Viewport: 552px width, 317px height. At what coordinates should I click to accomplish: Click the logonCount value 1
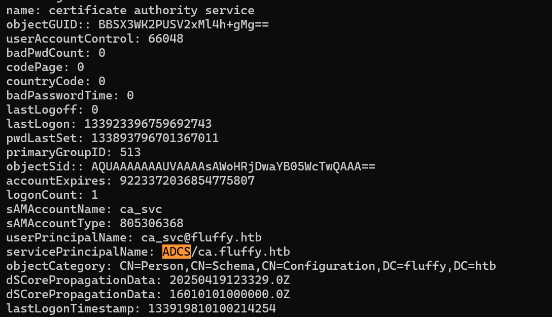[x=95, y=195]
